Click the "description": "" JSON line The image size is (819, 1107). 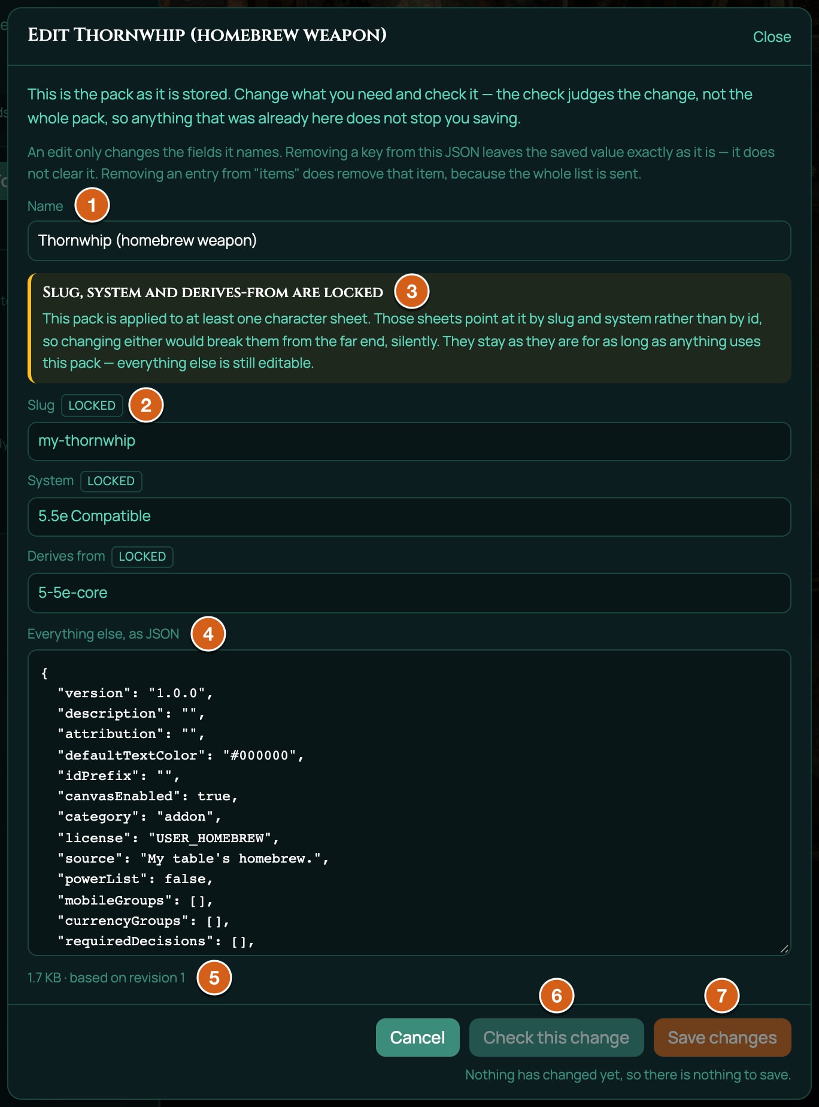131,713
